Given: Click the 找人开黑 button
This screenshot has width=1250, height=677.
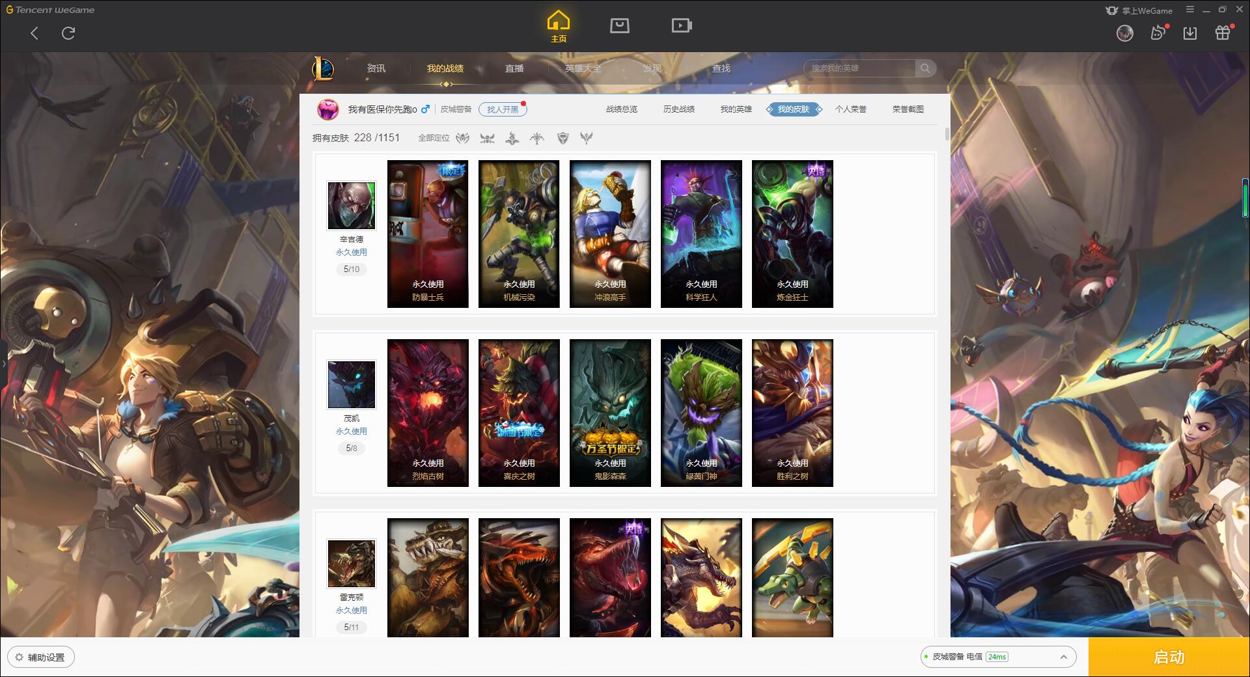Looking at the screenshot, I should click(503, 109).
